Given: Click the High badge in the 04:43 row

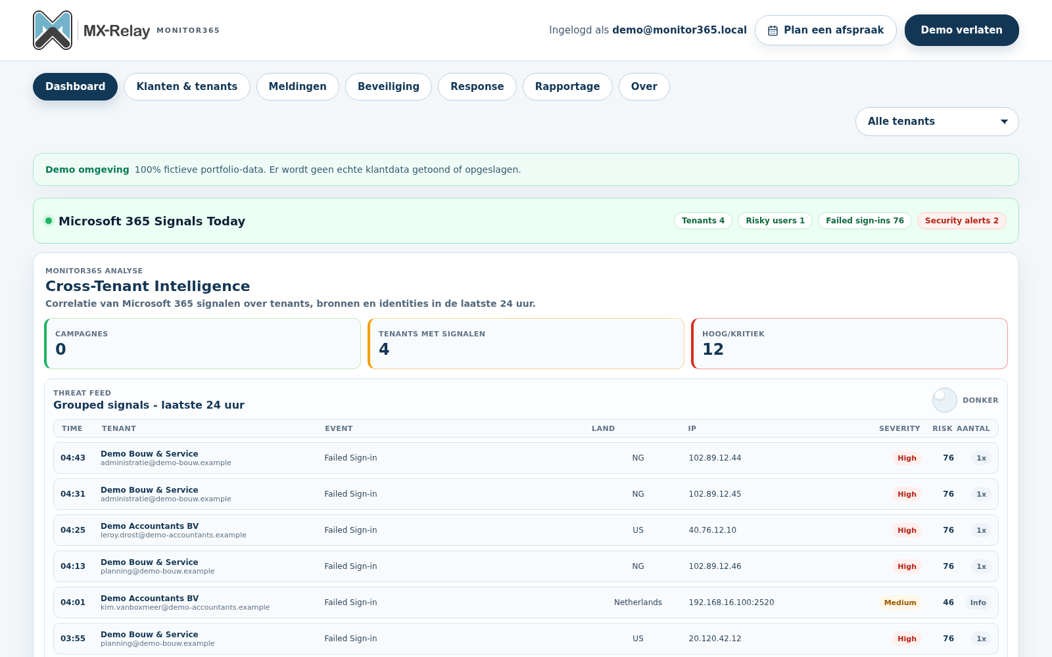Looking at the screenshot, I should coord(907,458).
